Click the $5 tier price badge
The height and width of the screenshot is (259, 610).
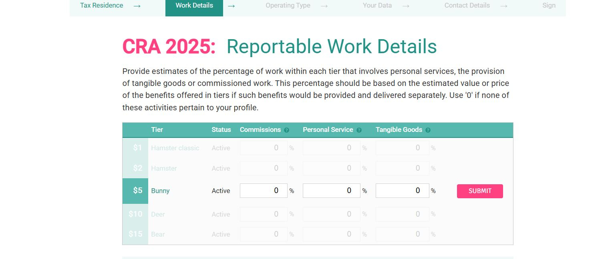click(x=135, y=191)
